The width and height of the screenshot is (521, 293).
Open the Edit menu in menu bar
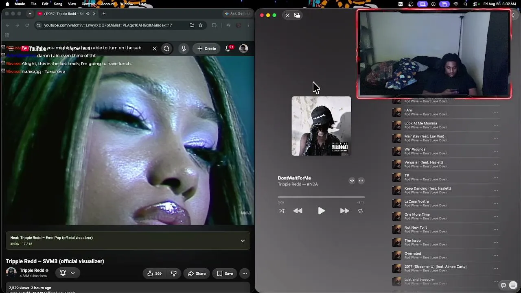pyautogui.click(x=45, y=4)
